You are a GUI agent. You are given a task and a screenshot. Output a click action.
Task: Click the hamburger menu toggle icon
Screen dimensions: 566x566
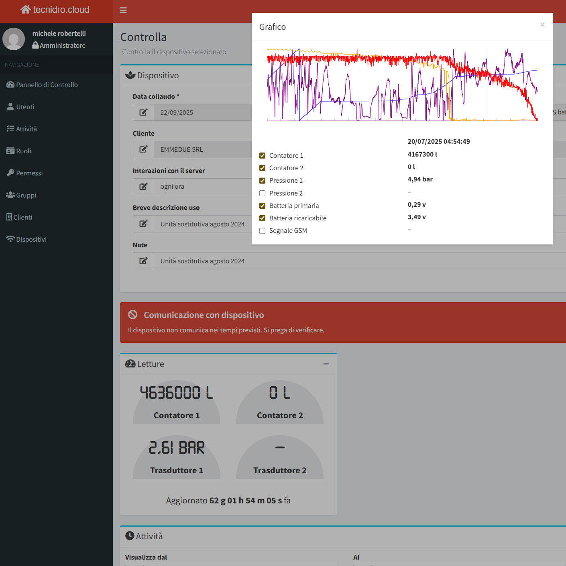[123, 10]
